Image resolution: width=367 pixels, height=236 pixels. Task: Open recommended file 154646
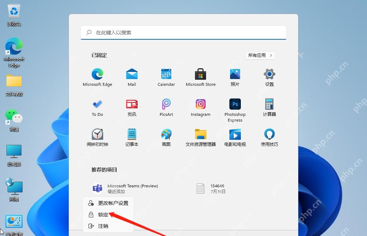tap(211, 188)
